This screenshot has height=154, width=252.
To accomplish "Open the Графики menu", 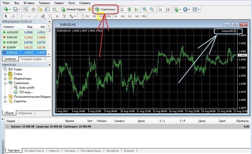I will click(x=44, y=3).
